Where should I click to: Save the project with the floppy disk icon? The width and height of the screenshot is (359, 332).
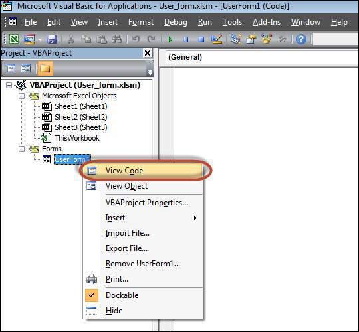52,39
